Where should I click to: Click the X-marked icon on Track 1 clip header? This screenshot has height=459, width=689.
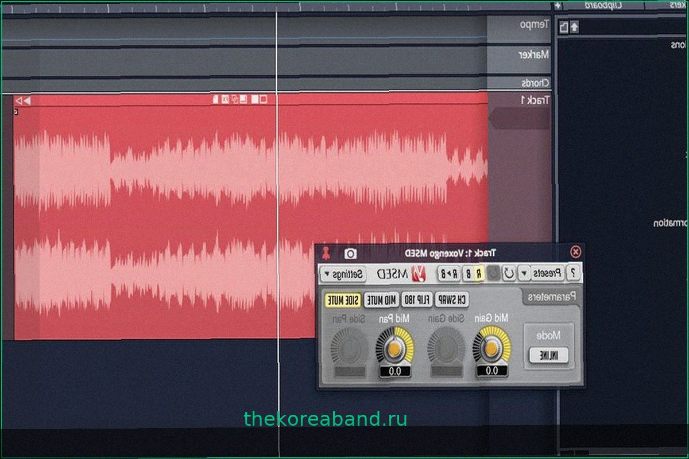[x=225, y=99]
